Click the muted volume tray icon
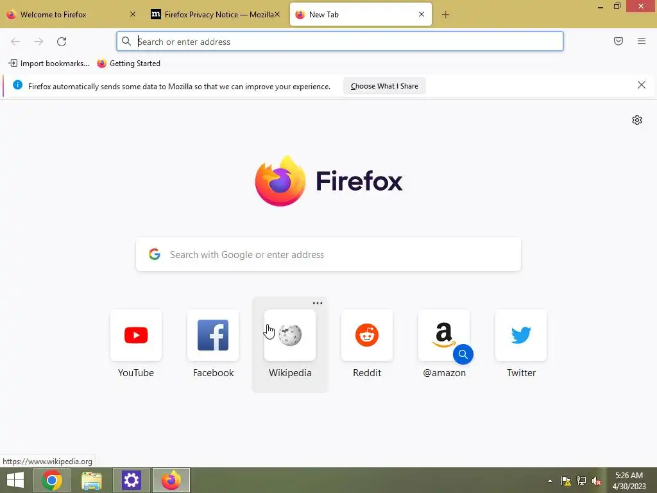657x493 pixels. click(x=596, y=481)
